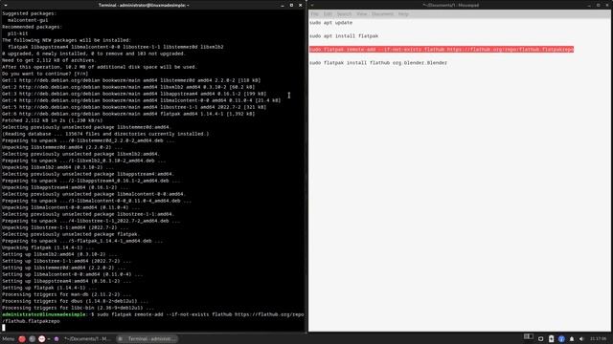Minimize the Terminal window
This screenshot has width=613, height=344.
point(283,6)
